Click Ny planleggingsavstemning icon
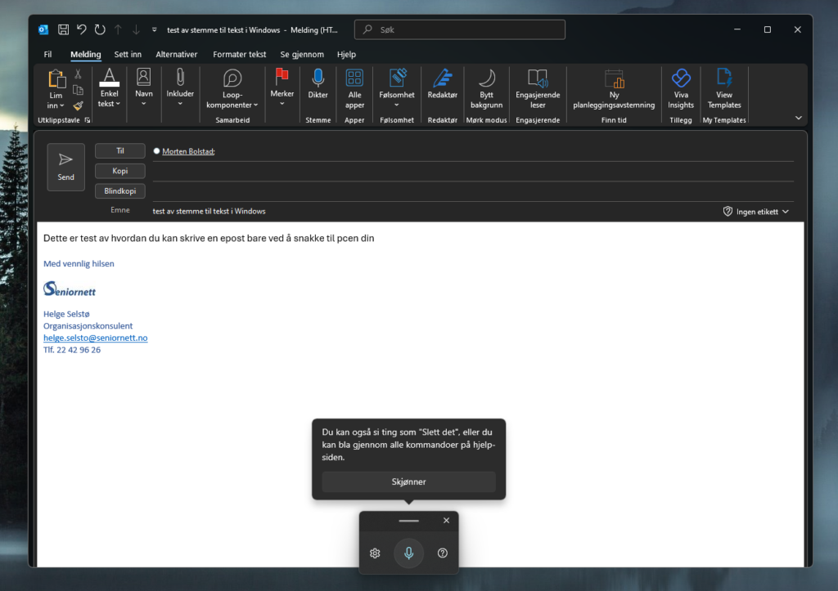This screenshot has width=838, height=591. [x=614, y=79]
